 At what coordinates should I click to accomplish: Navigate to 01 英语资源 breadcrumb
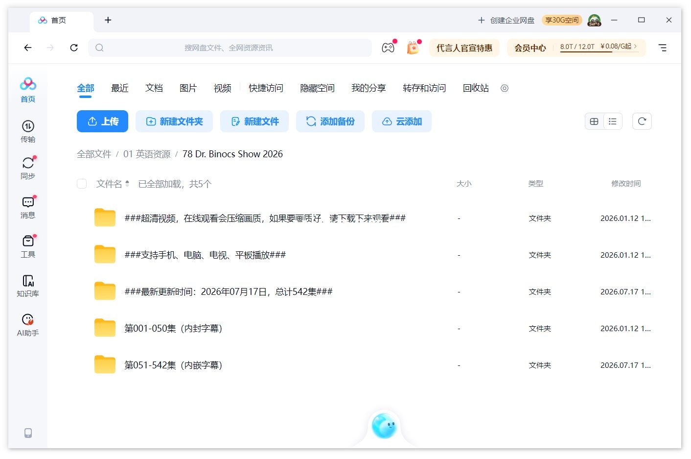147,154
